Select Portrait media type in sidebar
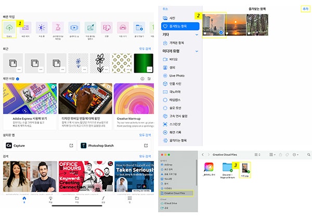 180,84
